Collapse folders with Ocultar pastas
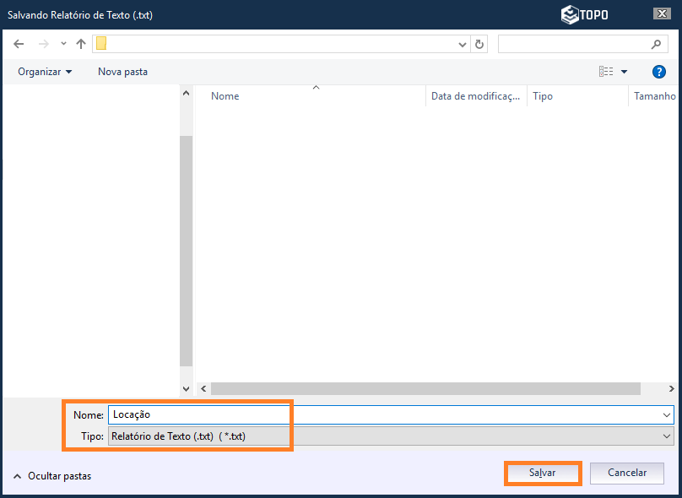Screen dimensions: 682x498 (52, 476)
